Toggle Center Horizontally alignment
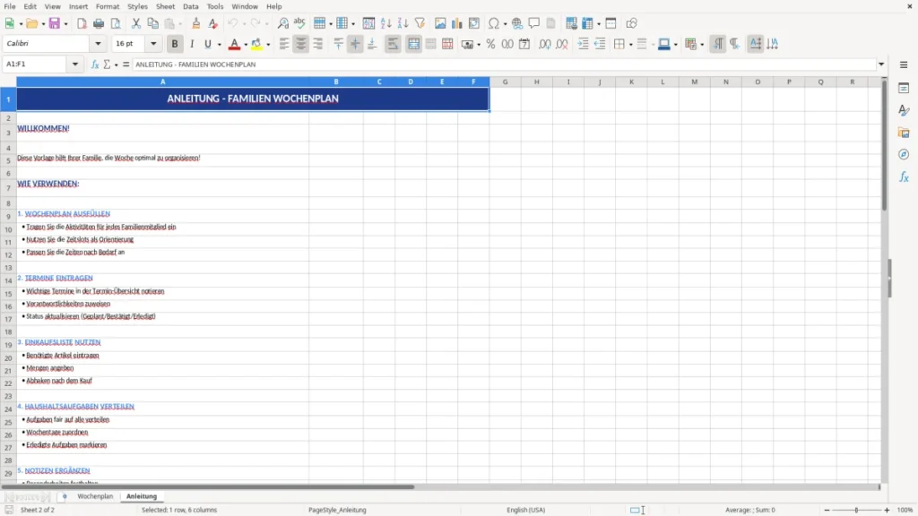The height and width of the screenshot is (516, 918). click(x=301, y=44)
